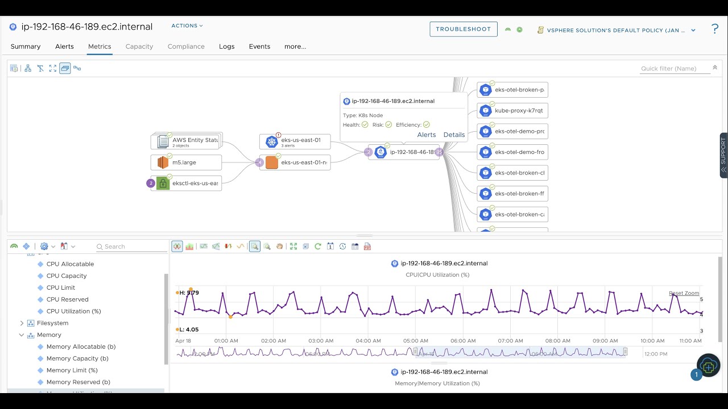Select the kube-proxy-k7rqt pod node

point(512,110)
